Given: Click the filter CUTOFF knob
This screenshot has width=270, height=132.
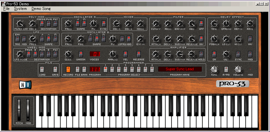Looking at the screenshot, I should point(156,24).
